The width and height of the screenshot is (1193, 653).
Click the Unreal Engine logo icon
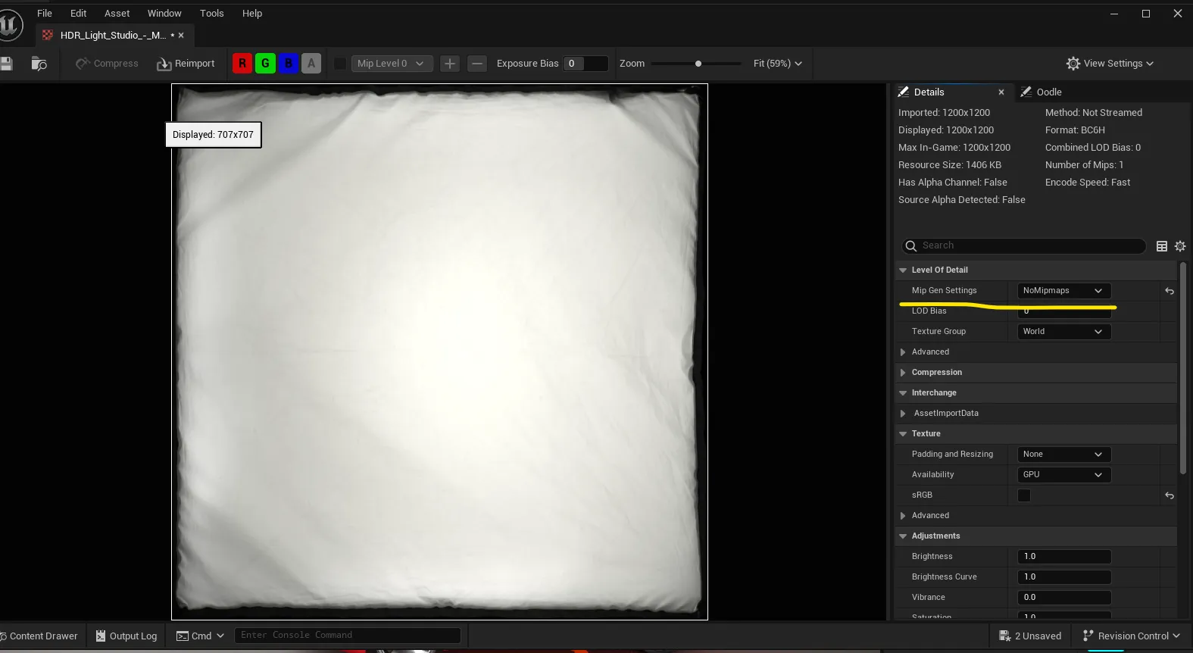[10, 25]
